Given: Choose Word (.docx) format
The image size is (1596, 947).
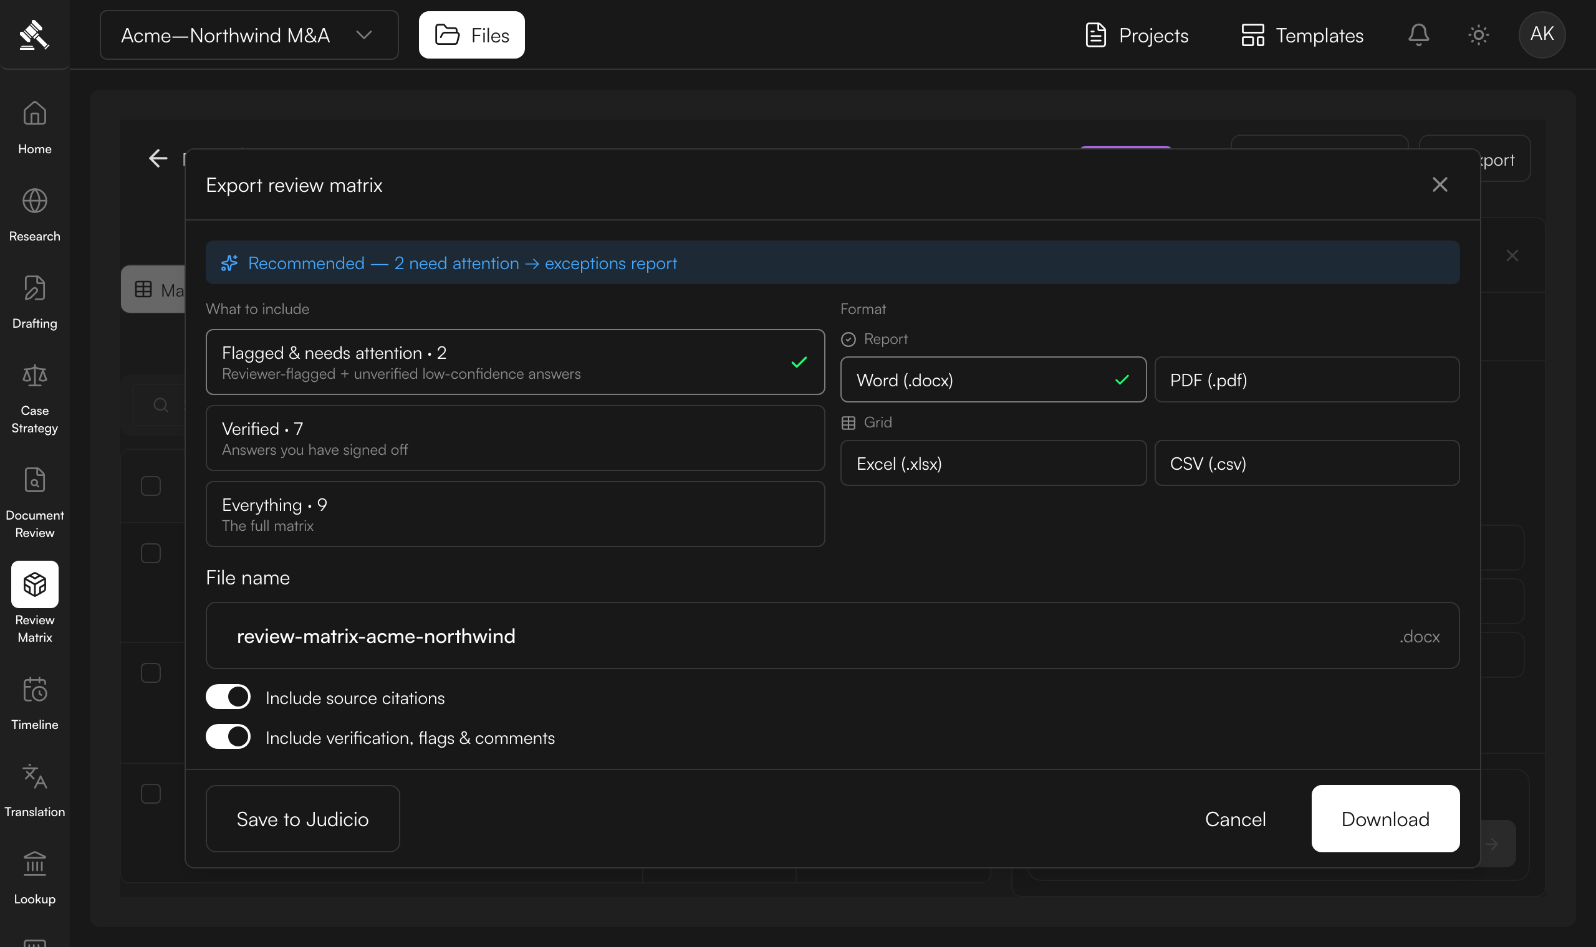Looking at the screenshot, I should click(993, 379).
